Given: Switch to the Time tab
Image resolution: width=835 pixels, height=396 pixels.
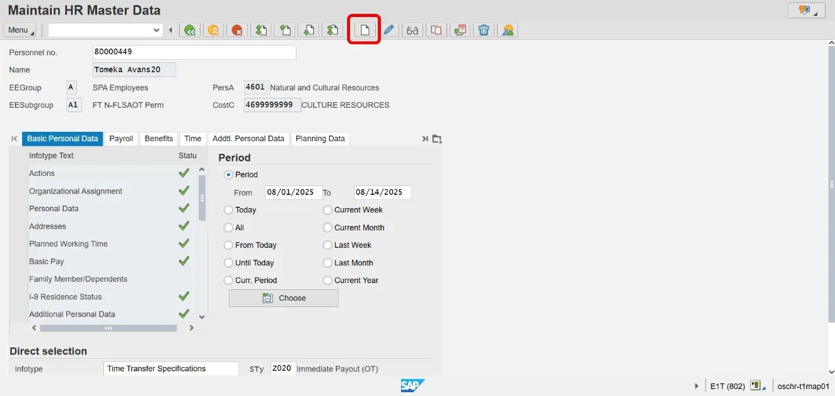Looking at the screenshot, I should [193, 139].
